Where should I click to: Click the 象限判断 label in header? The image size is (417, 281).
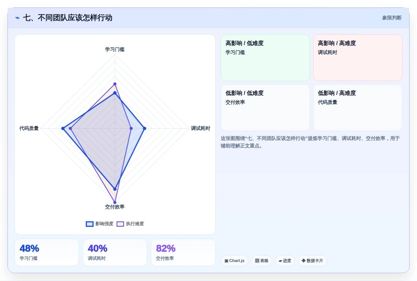point(392,18)
